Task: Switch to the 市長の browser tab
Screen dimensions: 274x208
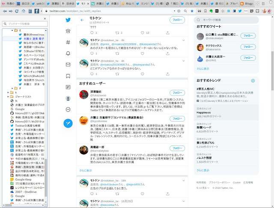Action: click(x=8, y=3)
